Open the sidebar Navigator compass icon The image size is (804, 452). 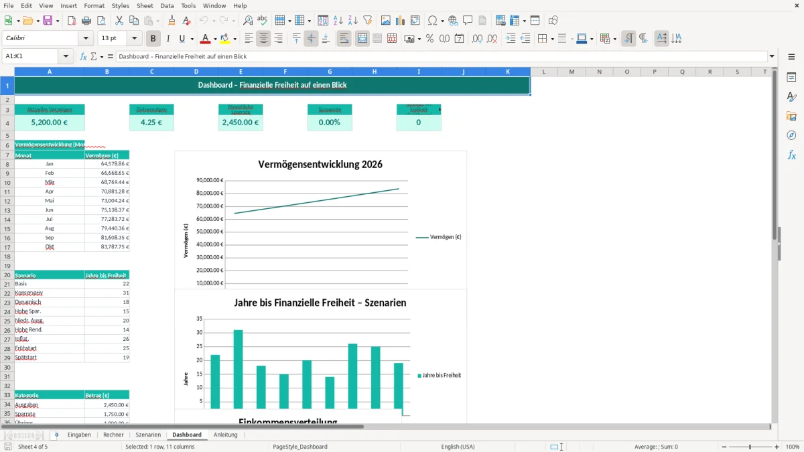point(791,135)
